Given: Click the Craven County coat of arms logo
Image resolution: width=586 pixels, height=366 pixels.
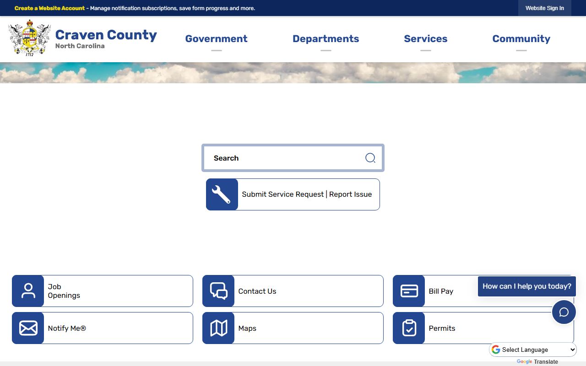Looking at the screenshot, I should click(x=29, y=38).
